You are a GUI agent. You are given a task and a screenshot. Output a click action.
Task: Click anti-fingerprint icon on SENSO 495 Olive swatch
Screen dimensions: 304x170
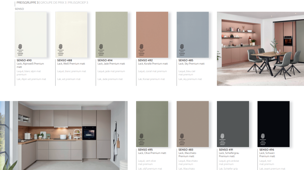pyautogui.click(x=142, y=139)
